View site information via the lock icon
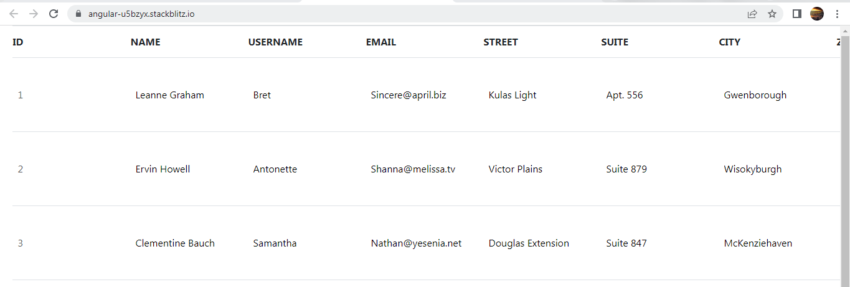Viewport: 850px width, 287px height. pos(78,14)
